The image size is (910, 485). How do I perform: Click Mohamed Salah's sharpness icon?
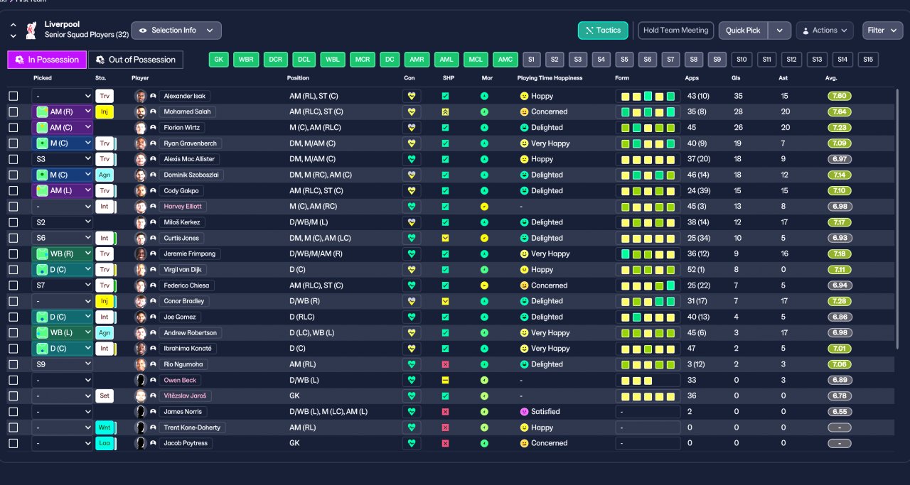(x=445, y=111)
